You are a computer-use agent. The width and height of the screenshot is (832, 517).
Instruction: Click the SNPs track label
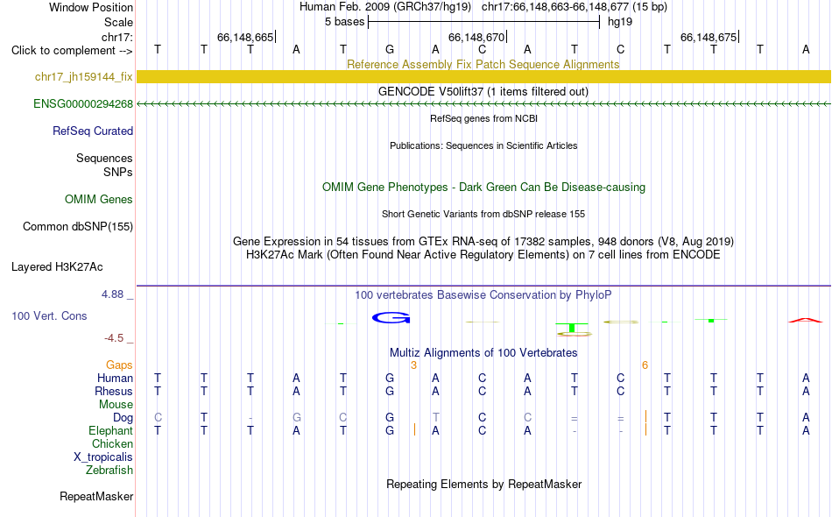tap(118, 173)
